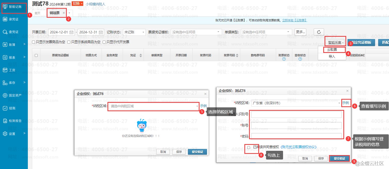Close the 销项票 tab with its X
The height and width of the screenshot is (169, 389).
[x=64, y=13]
